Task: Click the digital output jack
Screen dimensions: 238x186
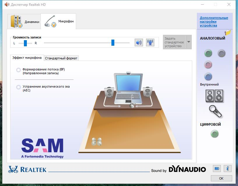Action: pos(215,134)
